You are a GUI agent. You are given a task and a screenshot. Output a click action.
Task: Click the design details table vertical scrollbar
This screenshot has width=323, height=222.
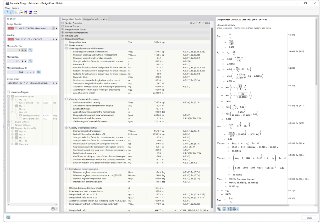(212, 117)
